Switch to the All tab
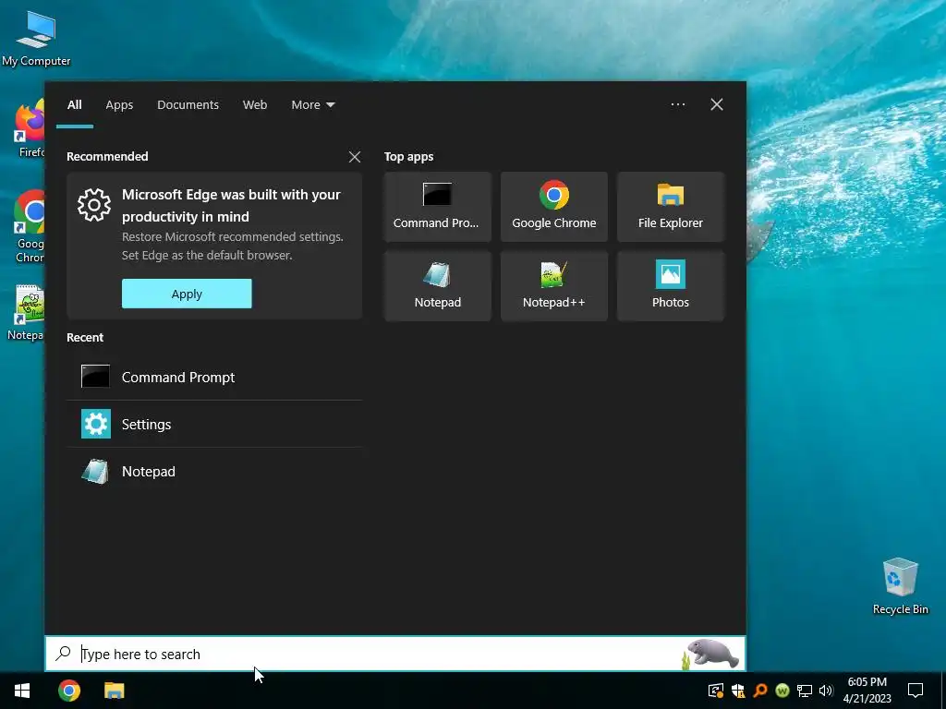This screenshot has width=946, height=709. pos(74,105)
